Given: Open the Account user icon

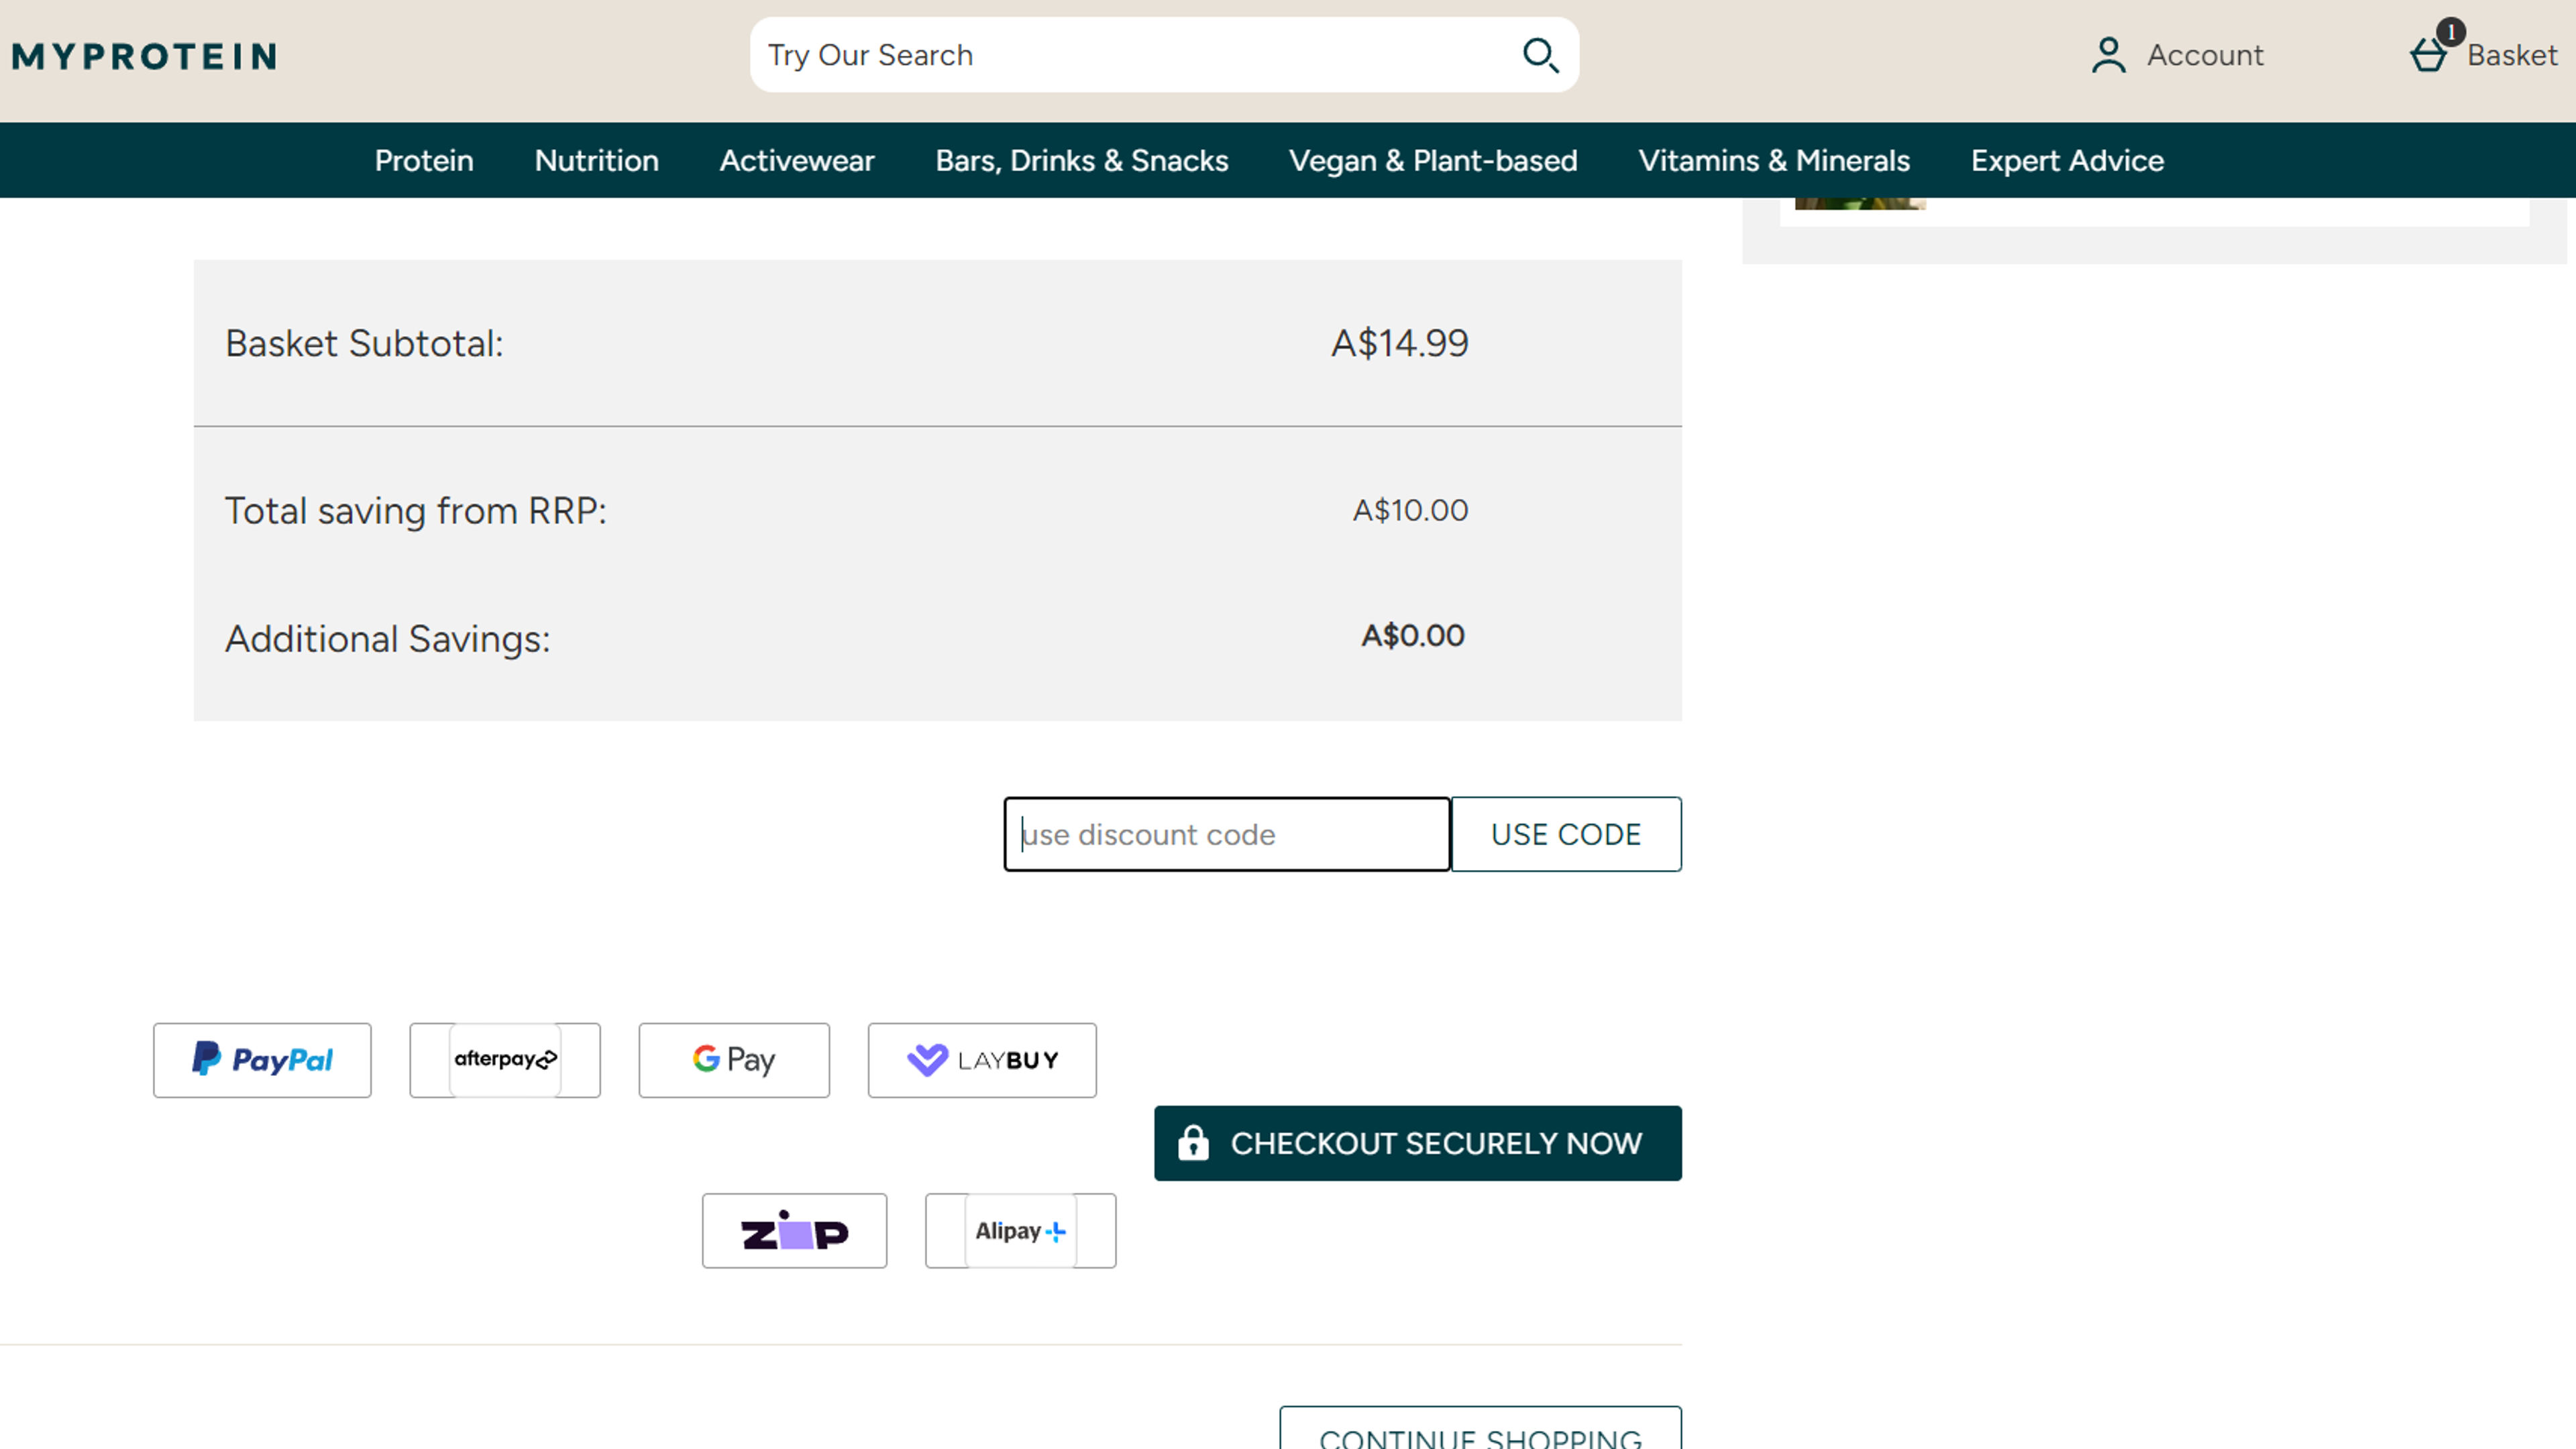Looking at the screenshot, I should click(2108, 55).
